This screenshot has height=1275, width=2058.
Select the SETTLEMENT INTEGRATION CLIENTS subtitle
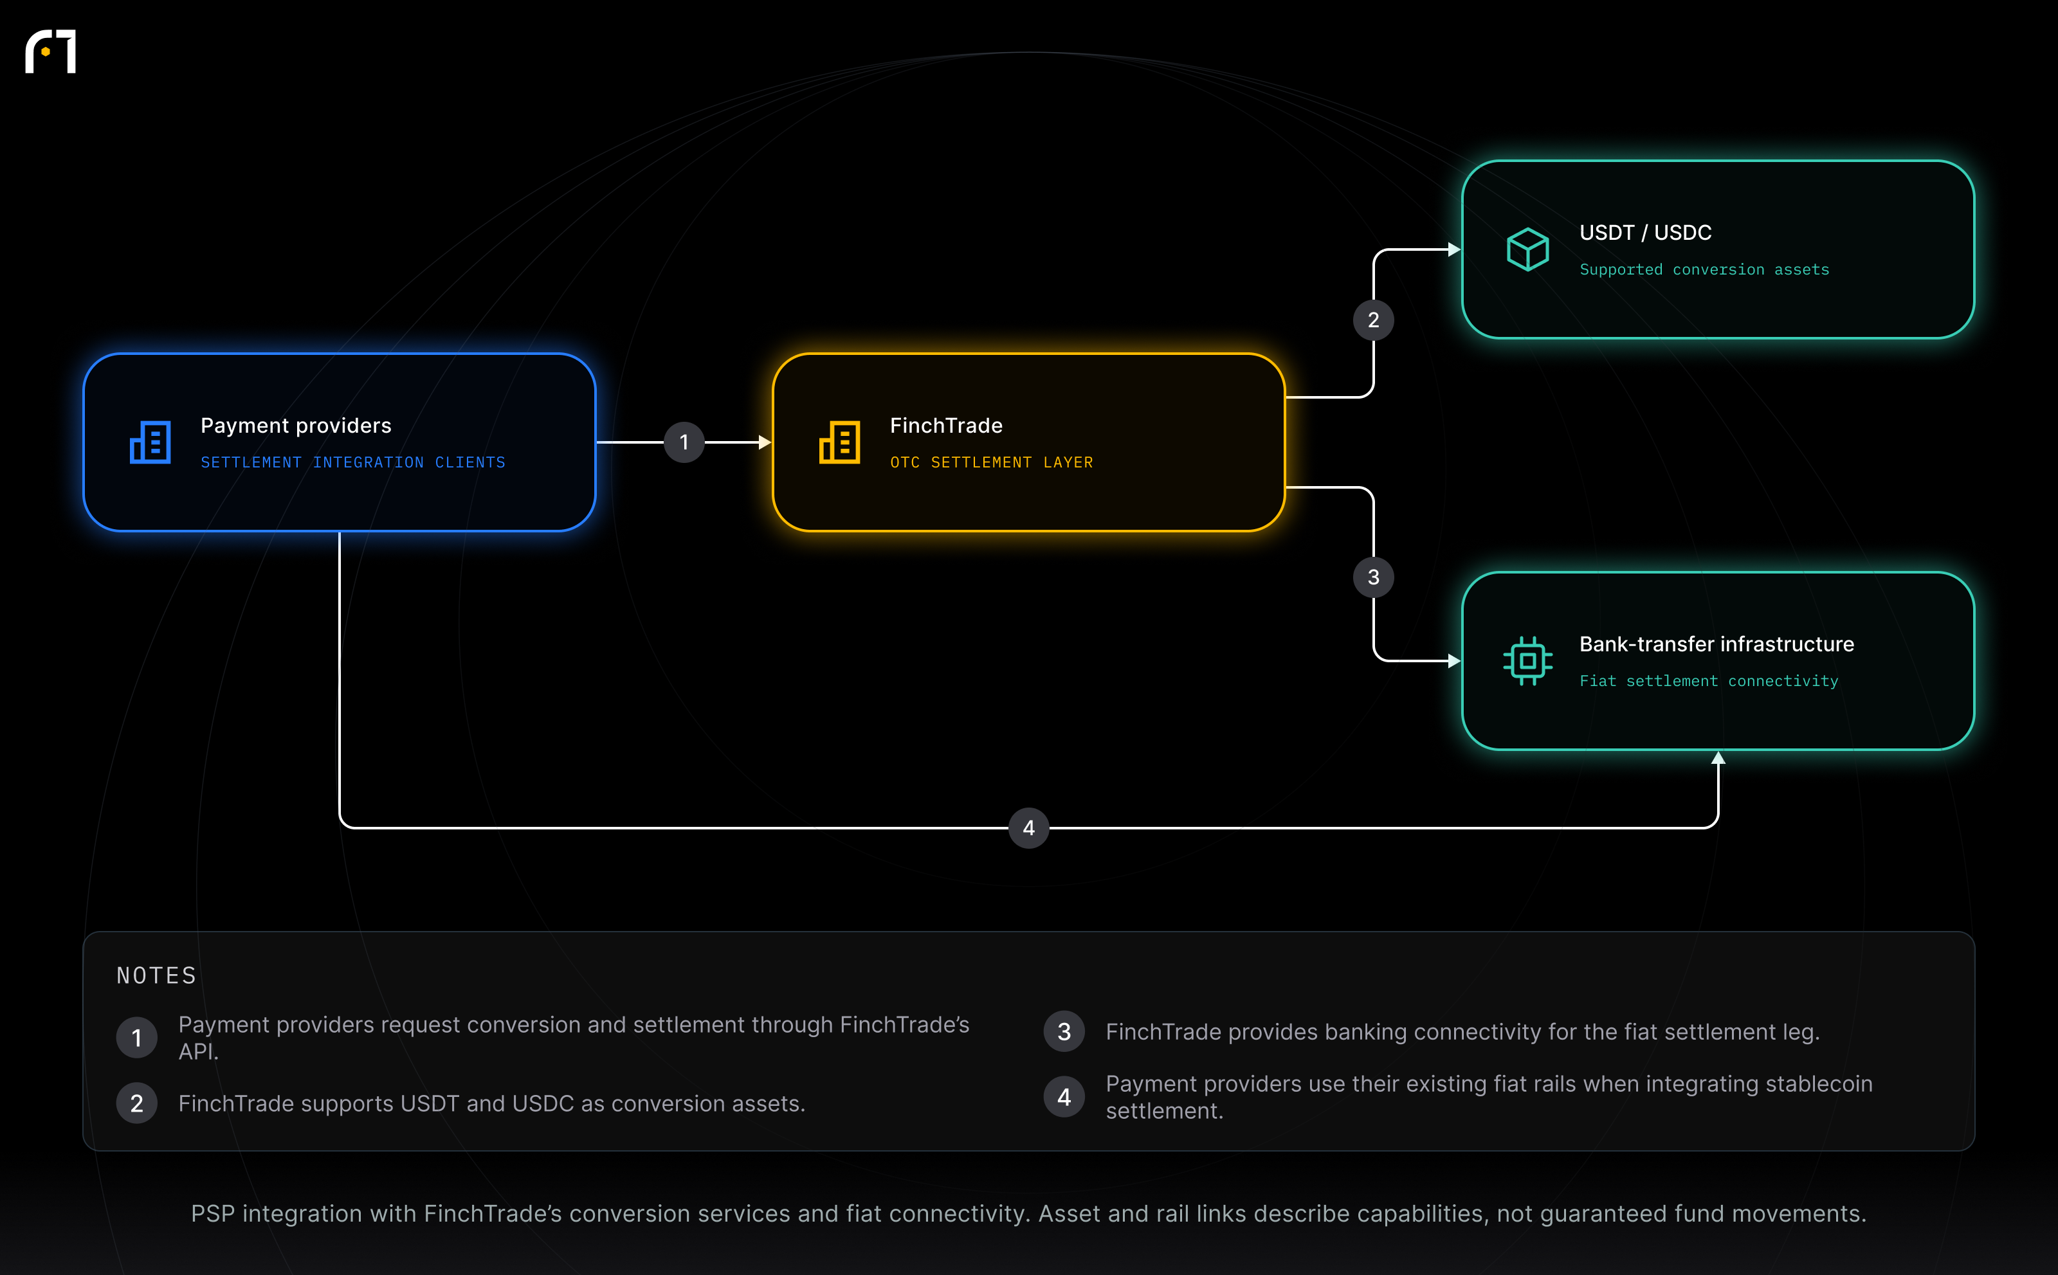[352, 462]
